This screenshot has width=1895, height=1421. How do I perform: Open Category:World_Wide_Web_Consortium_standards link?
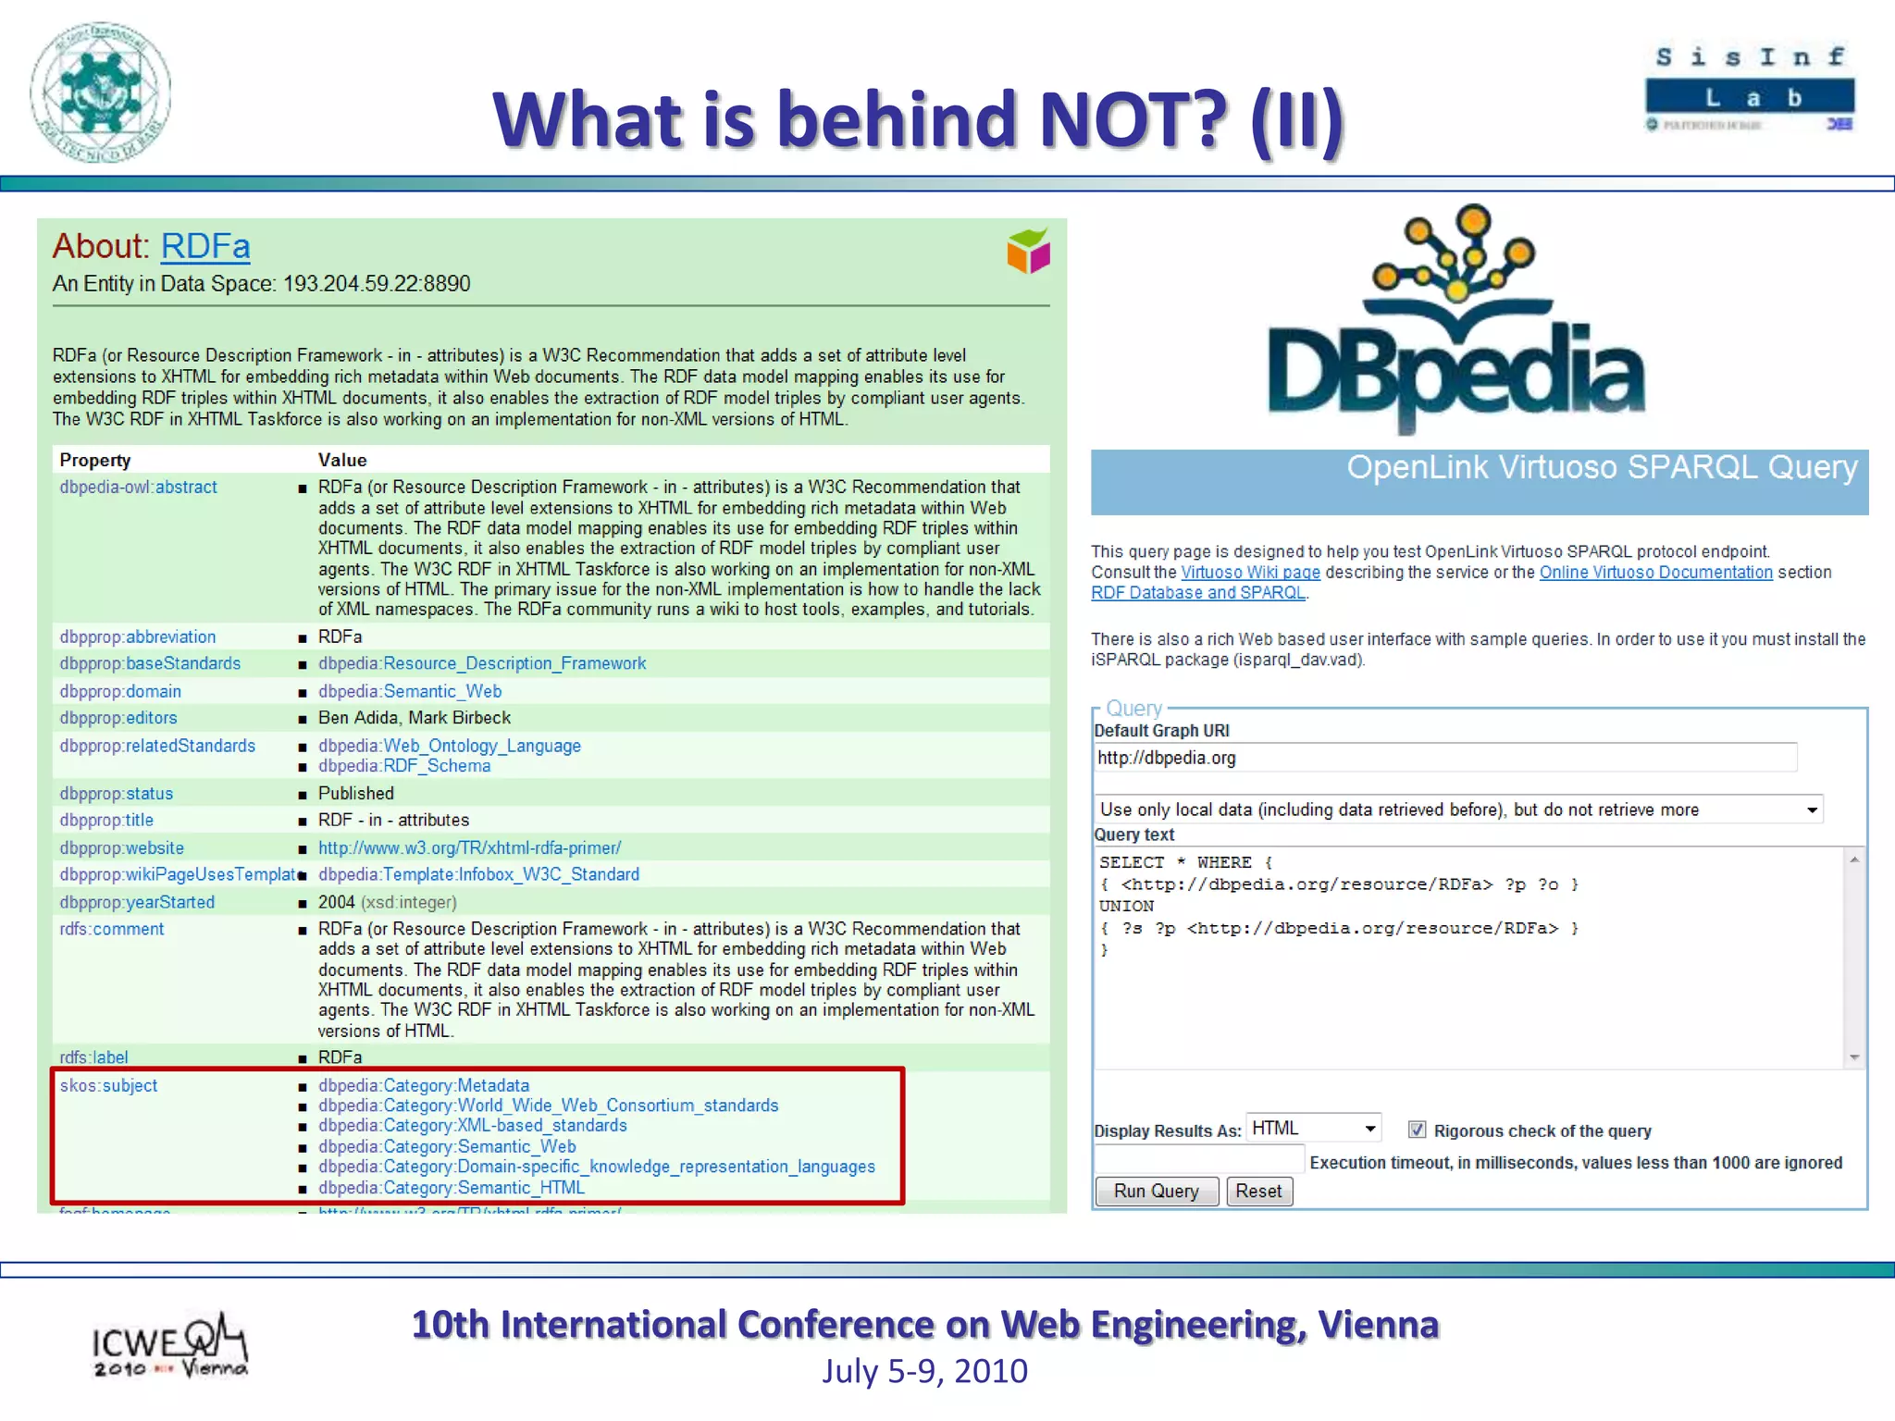click(x=549, y=1106)
